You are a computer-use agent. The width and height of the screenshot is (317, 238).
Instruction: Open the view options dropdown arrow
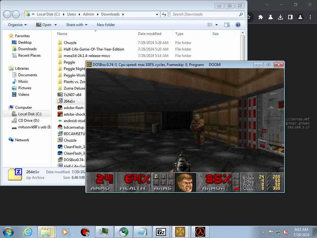[216, 25]
